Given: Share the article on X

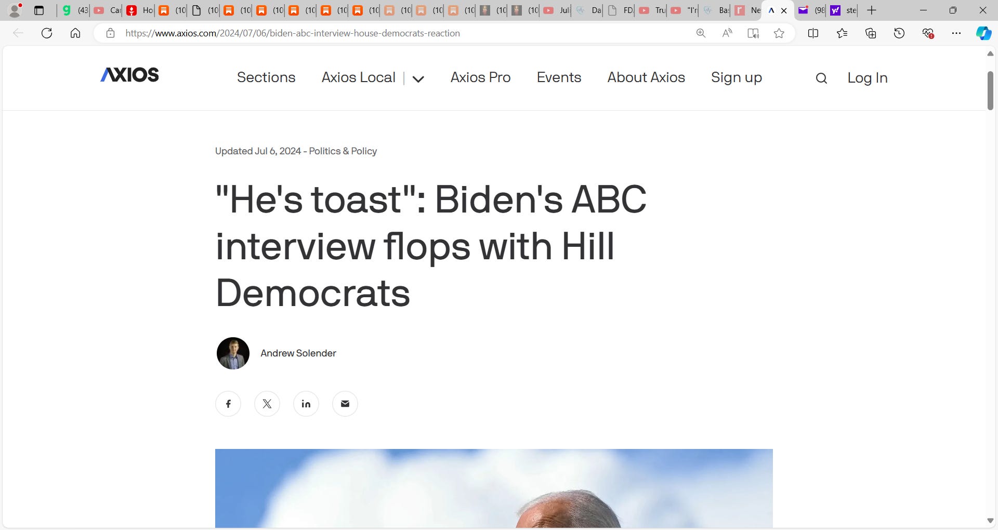Looking at the screenshot, I should (267, 404).
